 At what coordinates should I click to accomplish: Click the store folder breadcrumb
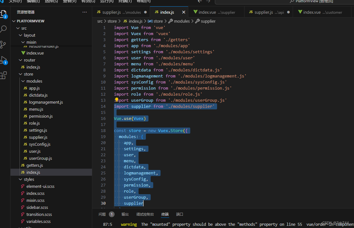coord(112,21)
